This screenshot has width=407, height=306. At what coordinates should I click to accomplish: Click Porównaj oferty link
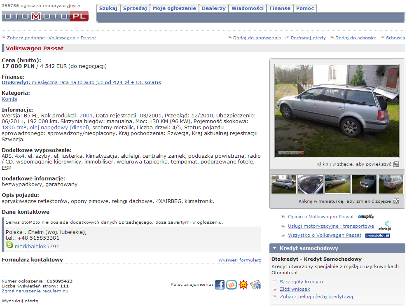pyautogui.click(x=309, y=37)
